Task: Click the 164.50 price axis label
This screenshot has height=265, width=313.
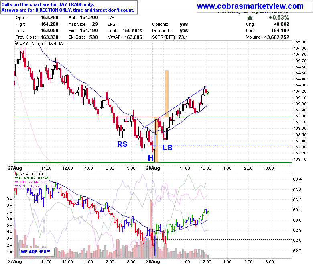Action: coord(300,73)
